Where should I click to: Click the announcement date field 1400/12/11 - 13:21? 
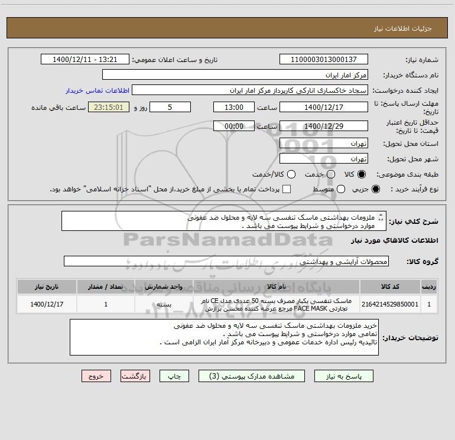click(84, 60)
